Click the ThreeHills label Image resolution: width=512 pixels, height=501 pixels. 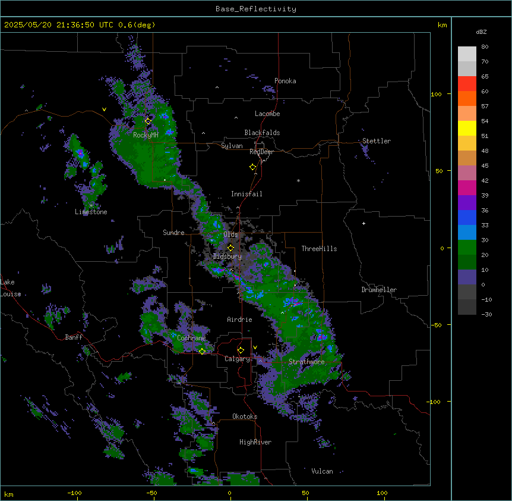click(319, 249)
